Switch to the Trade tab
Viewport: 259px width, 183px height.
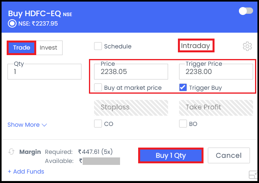[22, 48]
